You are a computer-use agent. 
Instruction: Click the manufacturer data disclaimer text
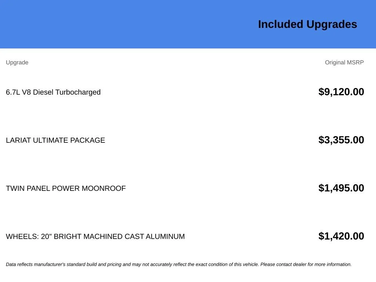179,264
